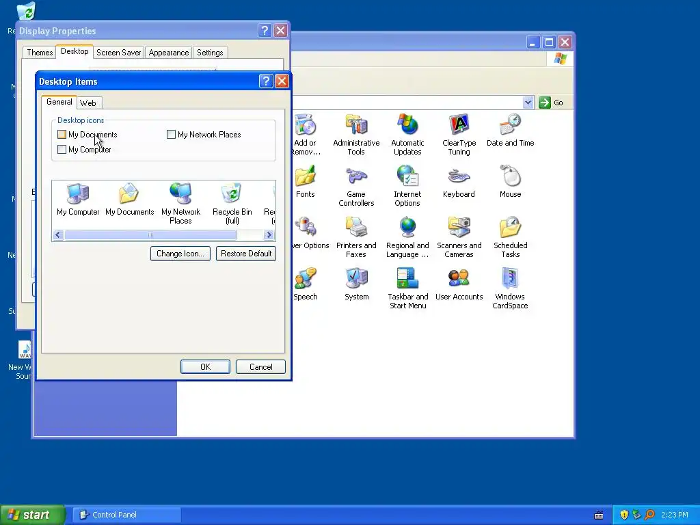
Task: Open System applet icon
Action: (356, 284)
